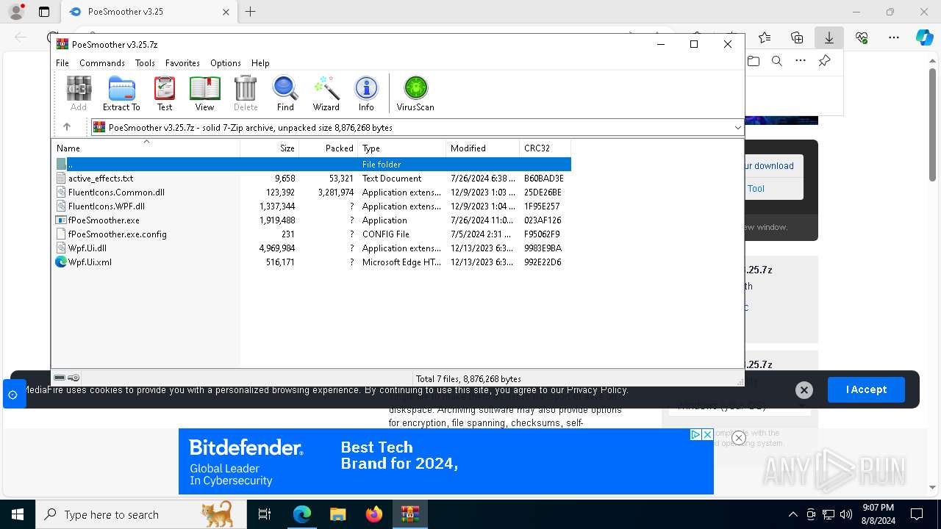This screenshot has width=941, height=529.
Task: Open more options in downloads panel
Action: (801, 61)
